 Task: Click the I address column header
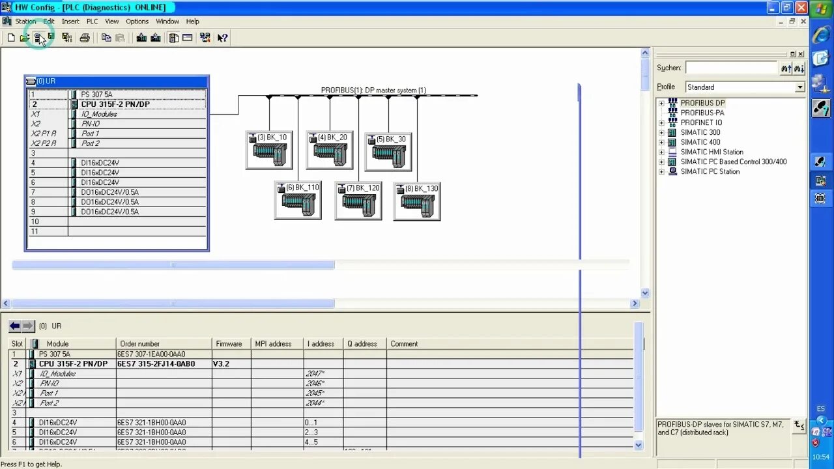tap(323, 344)
